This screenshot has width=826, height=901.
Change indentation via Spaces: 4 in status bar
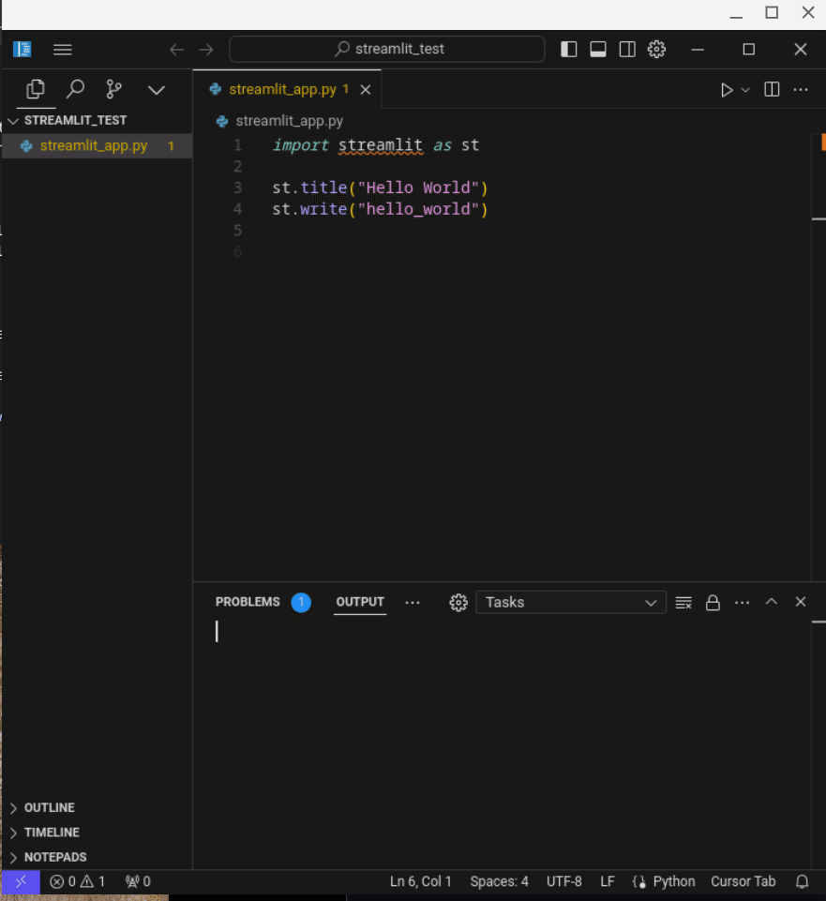[x=499, y=881]
